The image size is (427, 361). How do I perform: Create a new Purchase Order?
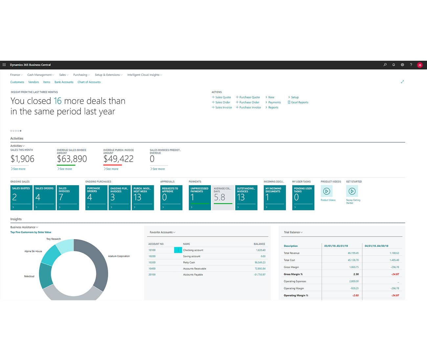(x=247, y=102)
